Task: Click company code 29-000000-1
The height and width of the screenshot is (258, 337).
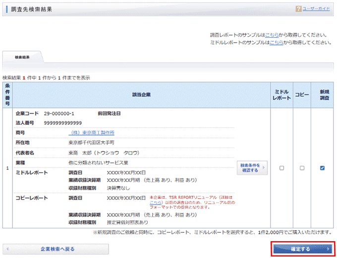Action: pyautogui.click(x=59, y=113)
